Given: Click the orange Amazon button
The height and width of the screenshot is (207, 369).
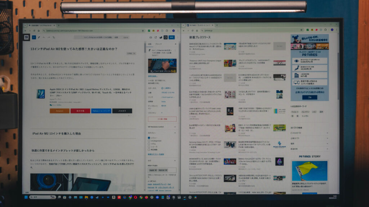Looking at the screenshot, I should (x=59, y=111).
